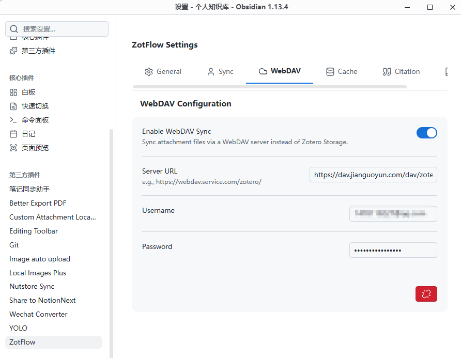Minimize the Obsidian settings window

pyautogui.click(x=407, y=7)
